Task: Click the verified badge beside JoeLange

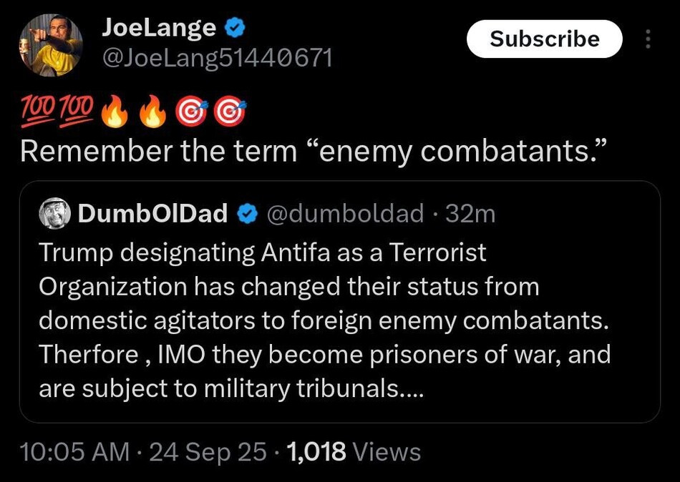Action: [x=234, y=28]
